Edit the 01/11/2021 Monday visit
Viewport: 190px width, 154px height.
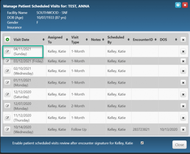coord(7,82)
